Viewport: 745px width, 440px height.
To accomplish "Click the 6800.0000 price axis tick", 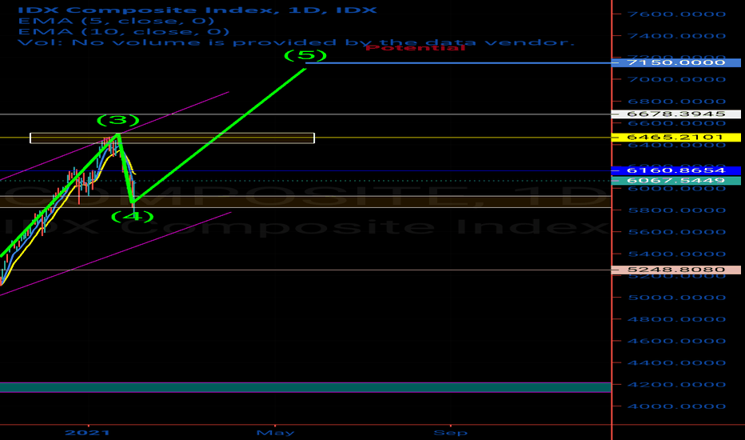I will tap(676, 102).
